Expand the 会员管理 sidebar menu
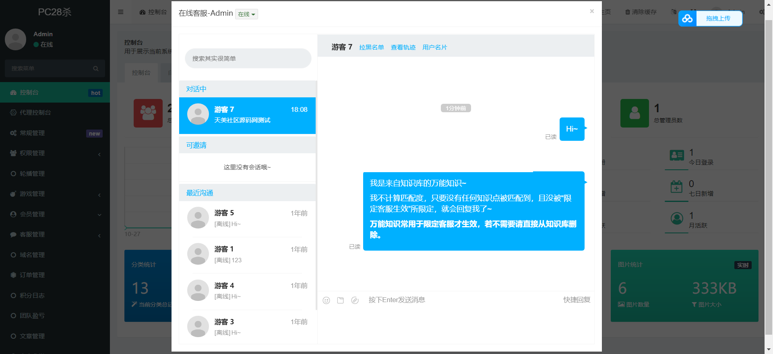This screenshot has height=354, width=773. pos(55,214)
